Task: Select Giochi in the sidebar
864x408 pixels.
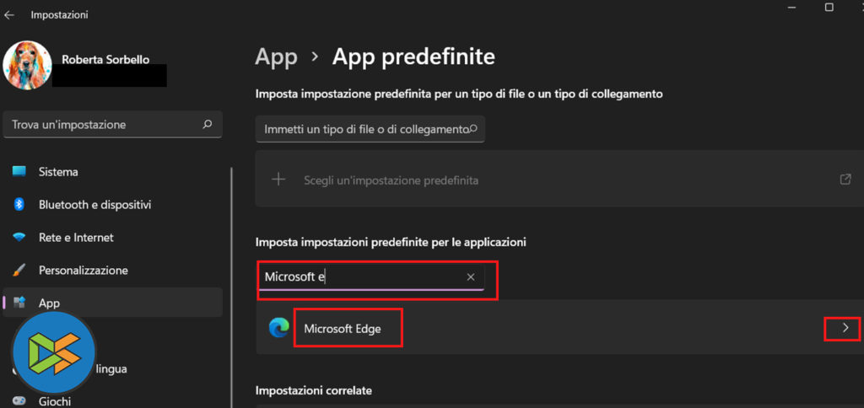Action: [x=55, y=401]
